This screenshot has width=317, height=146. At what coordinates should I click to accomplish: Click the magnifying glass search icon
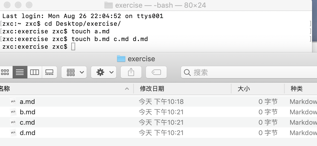point(187,72)
